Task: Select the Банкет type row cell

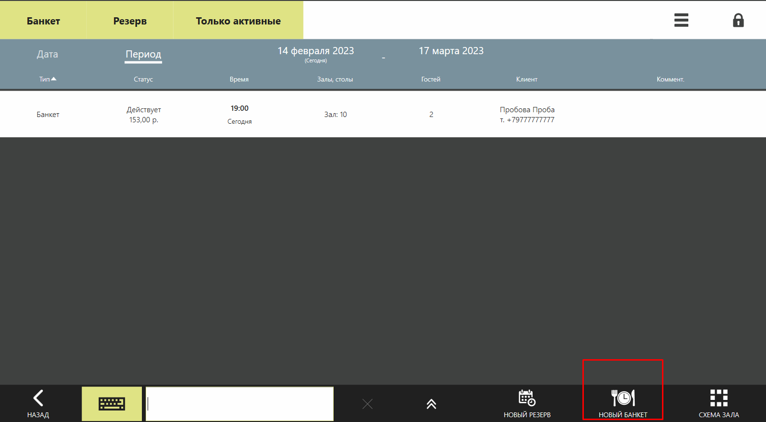Action: (x=48, y=114)
